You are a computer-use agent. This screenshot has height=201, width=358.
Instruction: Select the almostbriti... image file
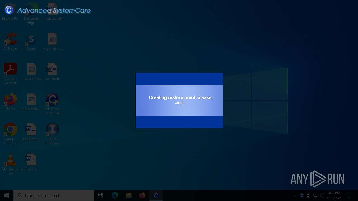coord(31,102)
